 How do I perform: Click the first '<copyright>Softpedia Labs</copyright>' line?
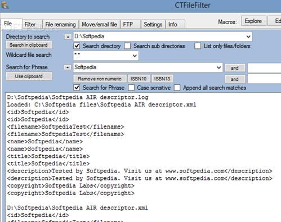(x=71, y=185)
